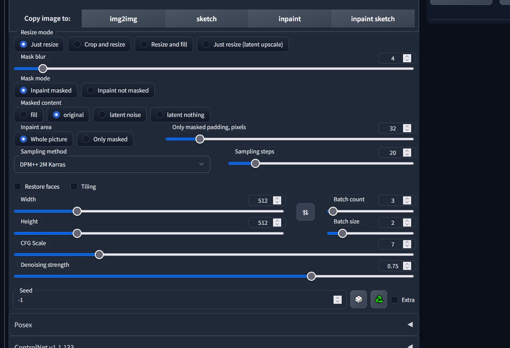
Task: Click the green recycle reuse-seed icon
Action: pyautogui.click(x=379, y=300)
